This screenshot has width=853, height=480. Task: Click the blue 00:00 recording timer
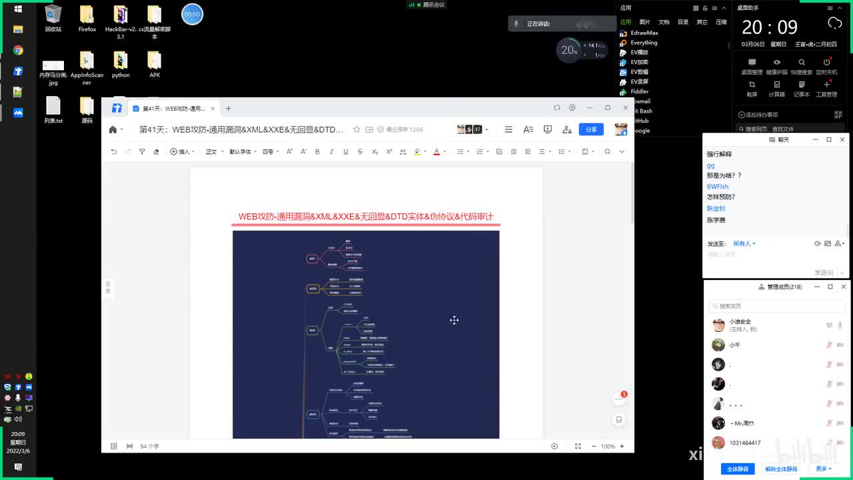tap(192, 14)
